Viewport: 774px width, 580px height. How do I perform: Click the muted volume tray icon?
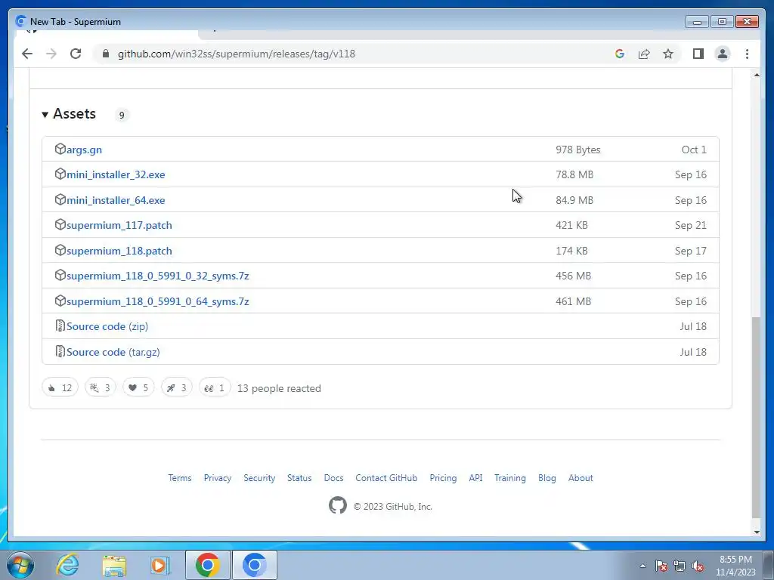[698, 566]
